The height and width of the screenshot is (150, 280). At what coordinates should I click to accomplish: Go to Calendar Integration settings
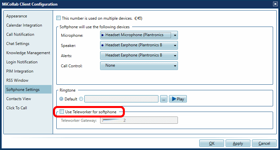coord(24,25)
